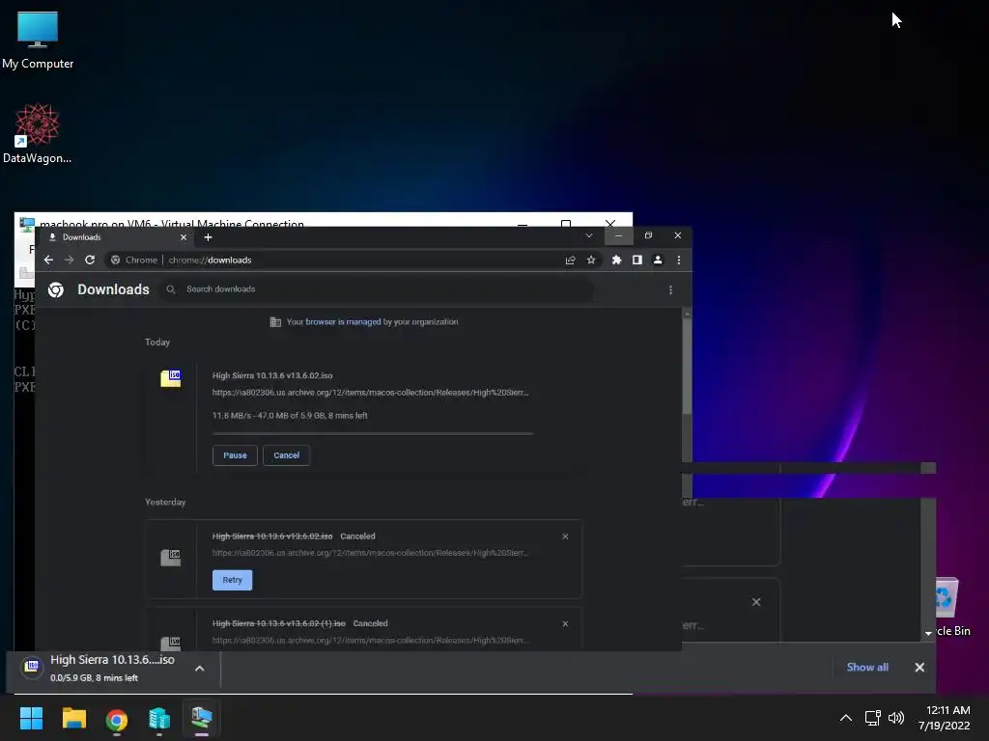
Task: Open the taskbar clock and date
Action: [x=945, y=718]
